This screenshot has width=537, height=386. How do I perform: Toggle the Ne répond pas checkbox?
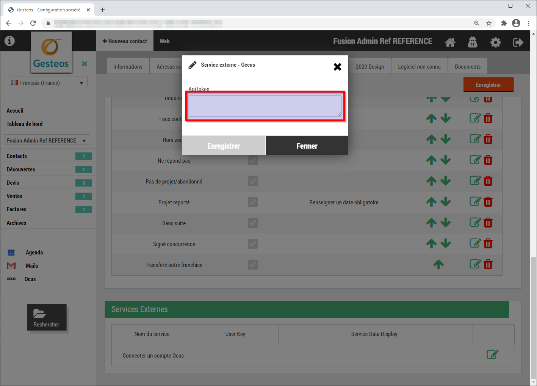253,160
